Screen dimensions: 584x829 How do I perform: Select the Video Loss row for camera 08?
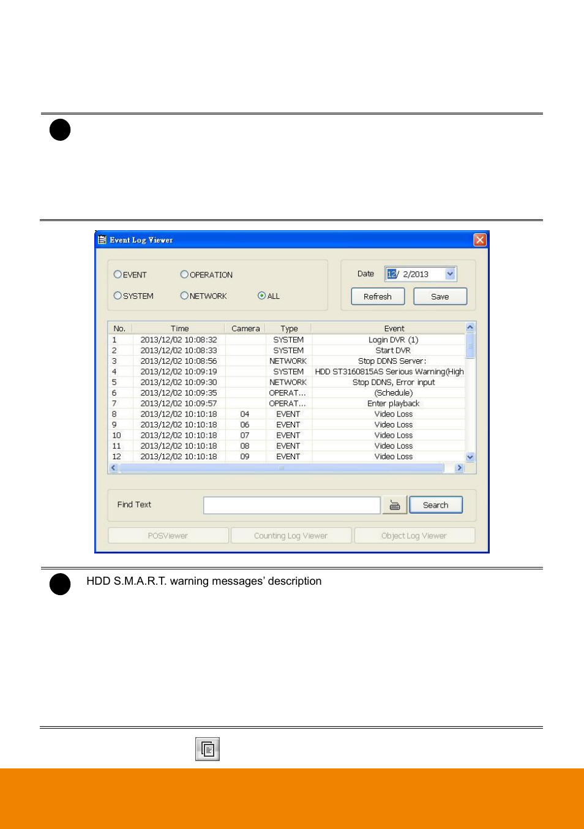click(286, 446)
